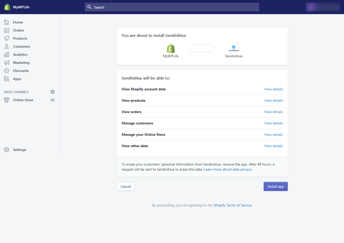View details for Manage your Online Store
This screenshot has height=243, width=344.
pyautogui.click(x=273, y=135)
